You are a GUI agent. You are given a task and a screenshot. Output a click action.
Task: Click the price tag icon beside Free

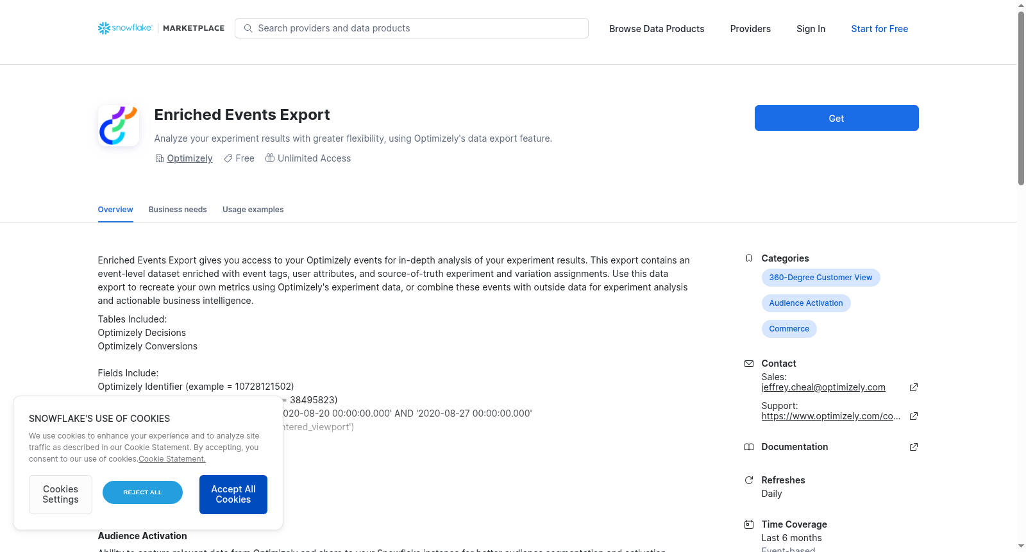(228, 158)
